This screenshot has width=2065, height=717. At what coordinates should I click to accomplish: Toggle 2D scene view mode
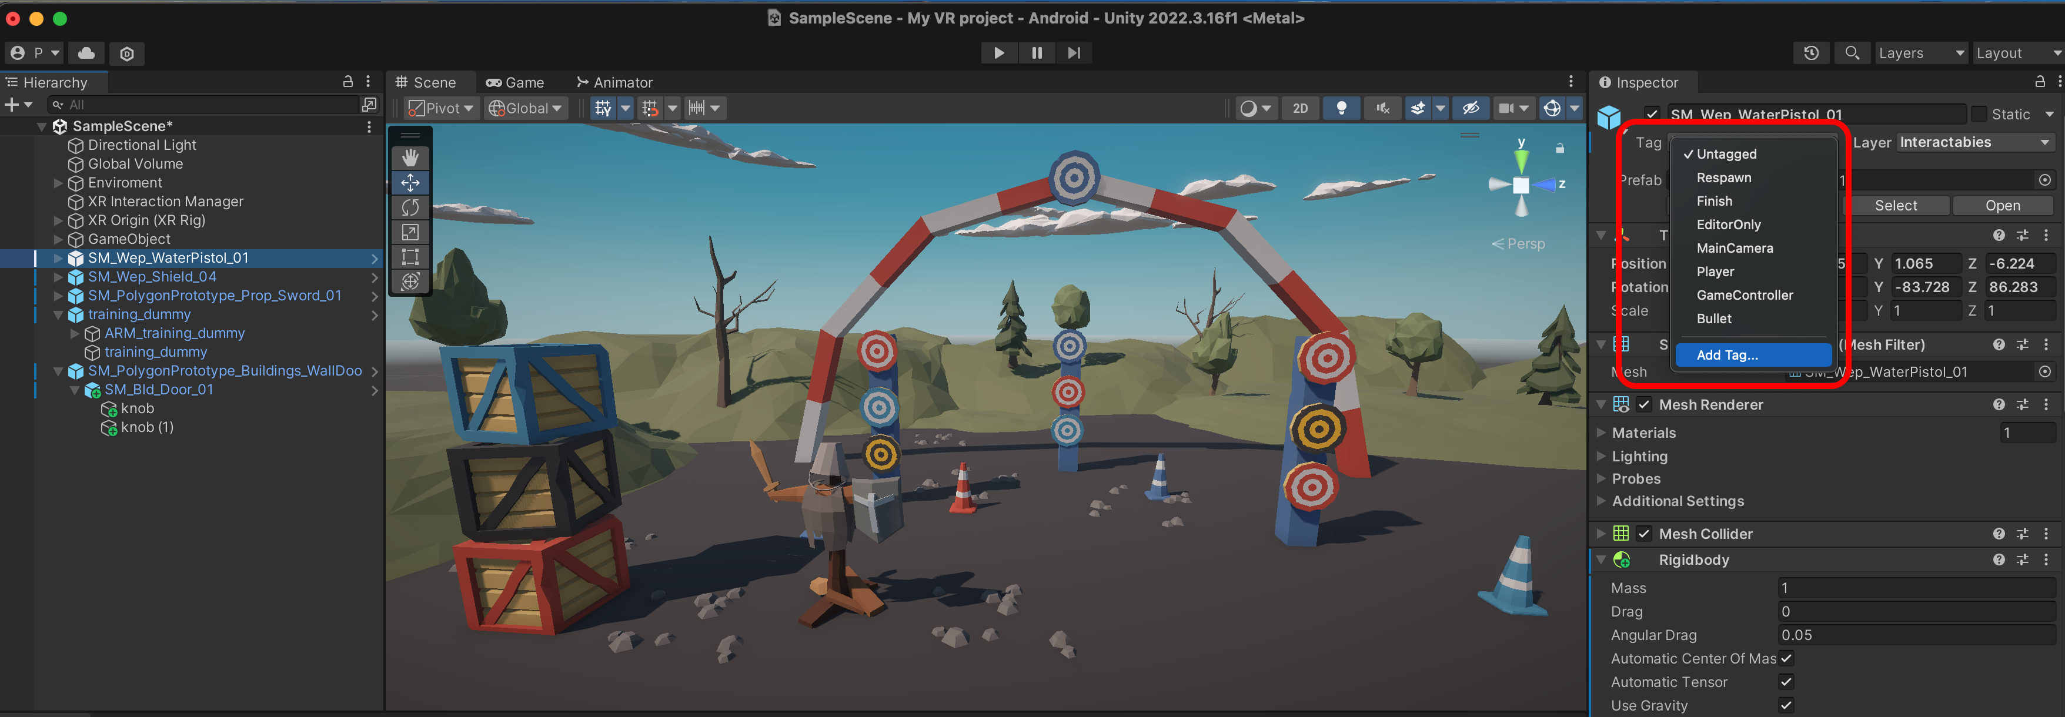tap(1300, 108)
